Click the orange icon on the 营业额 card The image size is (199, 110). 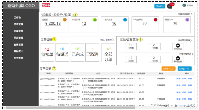coord(64,20)
